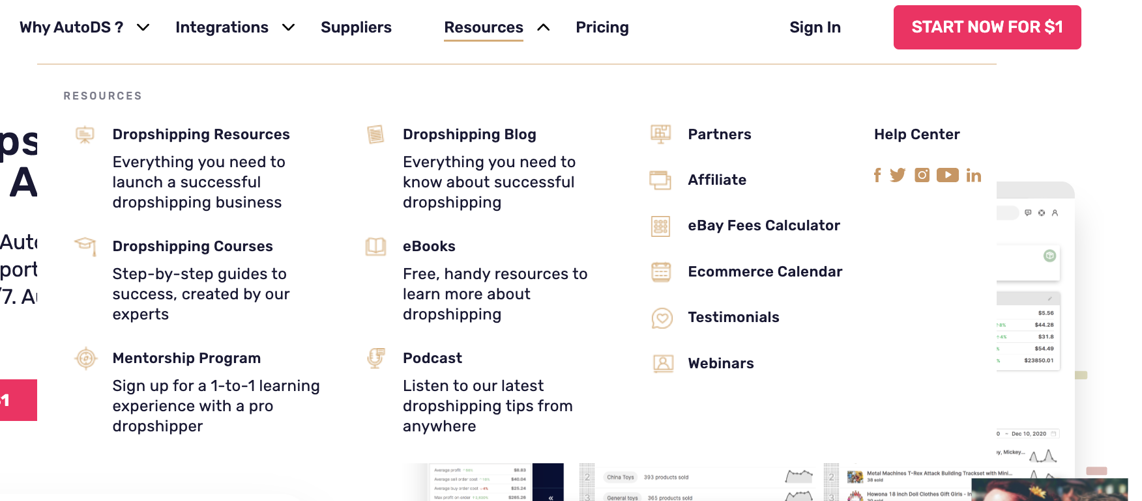The height and width of the screenshot is (501, 1142).
Task: Collapse the Resources menu chevron
Action: (544, 27)
